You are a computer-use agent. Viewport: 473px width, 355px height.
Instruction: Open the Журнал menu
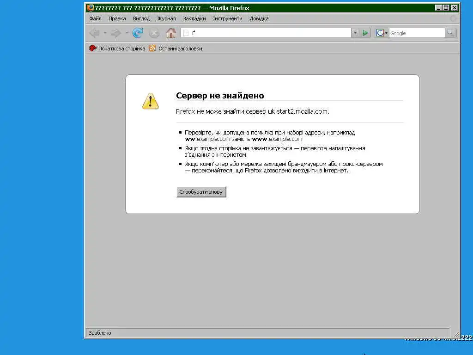[x=166, y=18]
